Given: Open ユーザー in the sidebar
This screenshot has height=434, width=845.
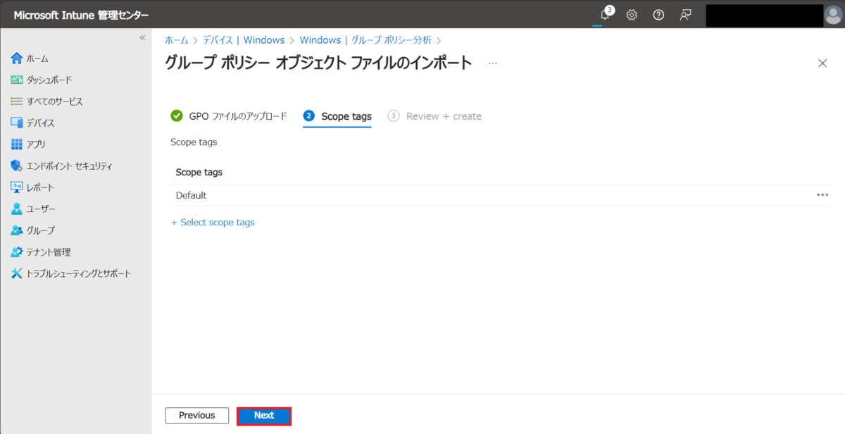Looking at the screenshot, I should [x=41, y=209].
